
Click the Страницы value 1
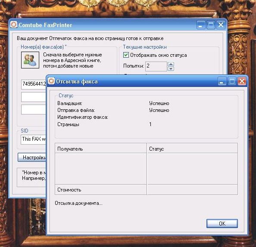pyautogui.click(x=150, y=124)
